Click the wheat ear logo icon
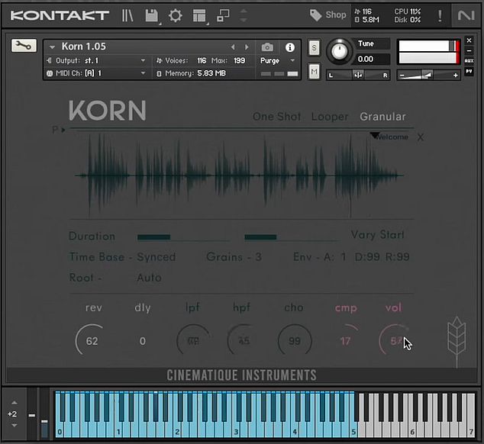This screenshot has height=444, width=484. 457,341
